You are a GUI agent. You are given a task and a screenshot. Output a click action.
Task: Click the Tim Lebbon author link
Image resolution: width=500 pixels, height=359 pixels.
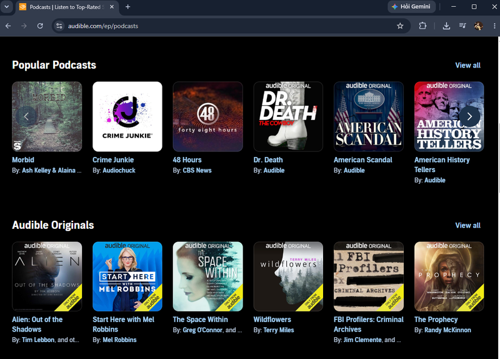click(x=38, y=340)
